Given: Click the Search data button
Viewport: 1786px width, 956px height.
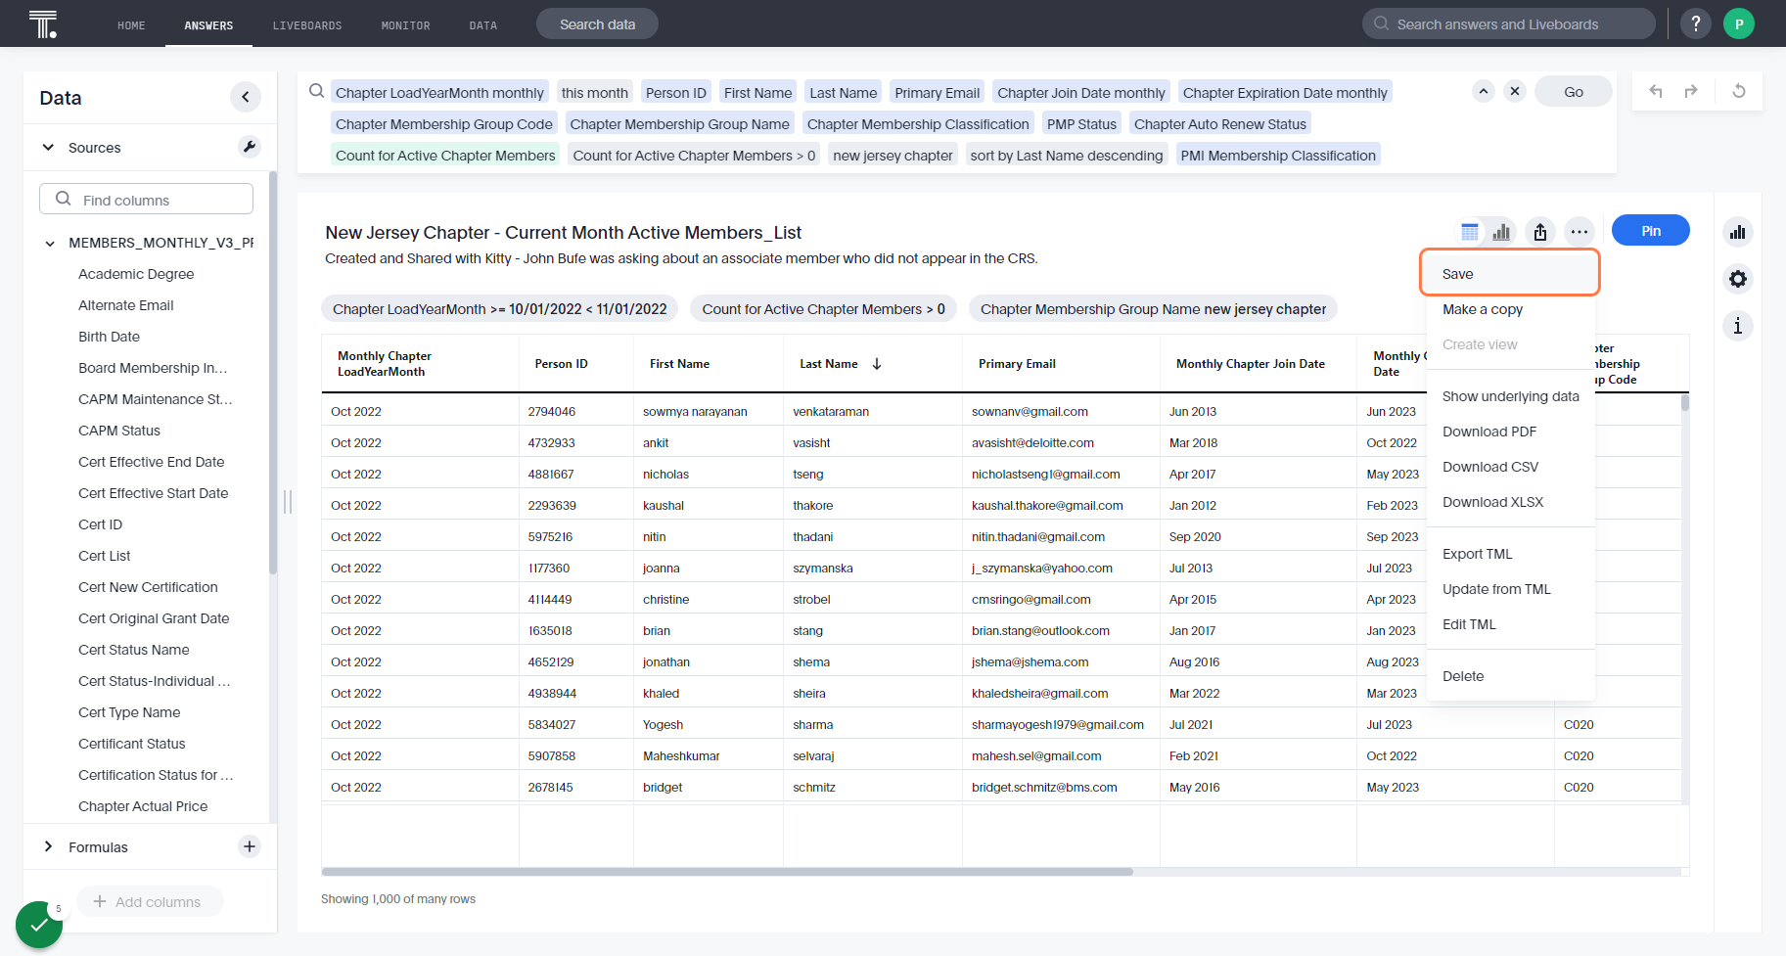Looking at the screenshot, I should [x=597, y=24].
